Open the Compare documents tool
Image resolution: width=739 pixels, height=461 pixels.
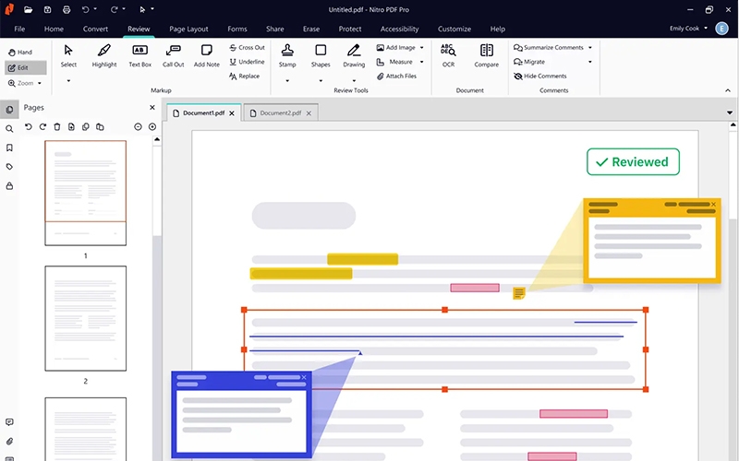486,55
